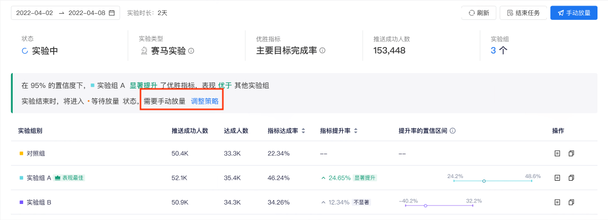Click the 显著提升 tag in 实验组 A row

(365, 177)
